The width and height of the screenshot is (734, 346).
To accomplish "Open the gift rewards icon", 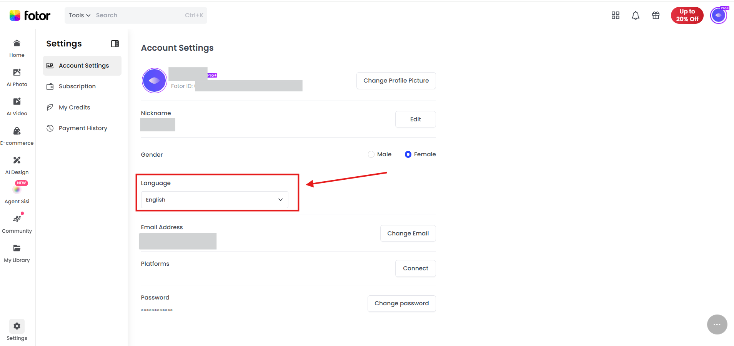I will coord(656,15).
